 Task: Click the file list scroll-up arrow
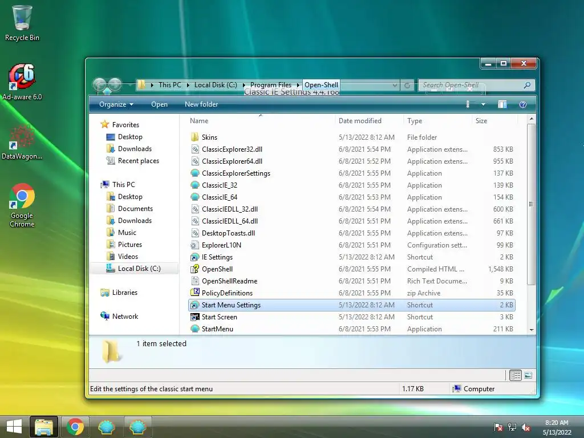coord(532,119)
